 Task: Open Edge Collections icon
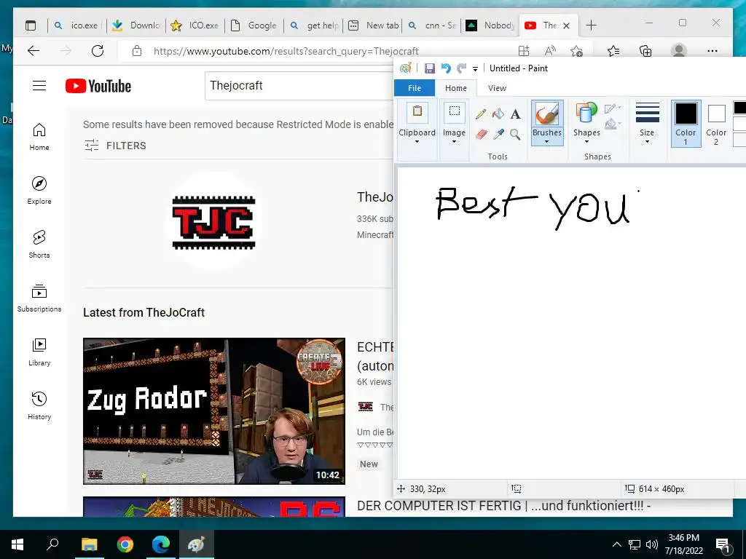tap(645, 51)
